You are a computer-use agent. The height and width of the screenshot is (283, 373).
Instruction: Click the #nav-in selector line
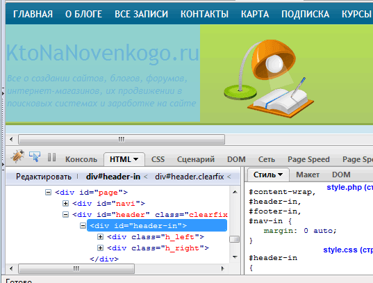click(270, 221)
